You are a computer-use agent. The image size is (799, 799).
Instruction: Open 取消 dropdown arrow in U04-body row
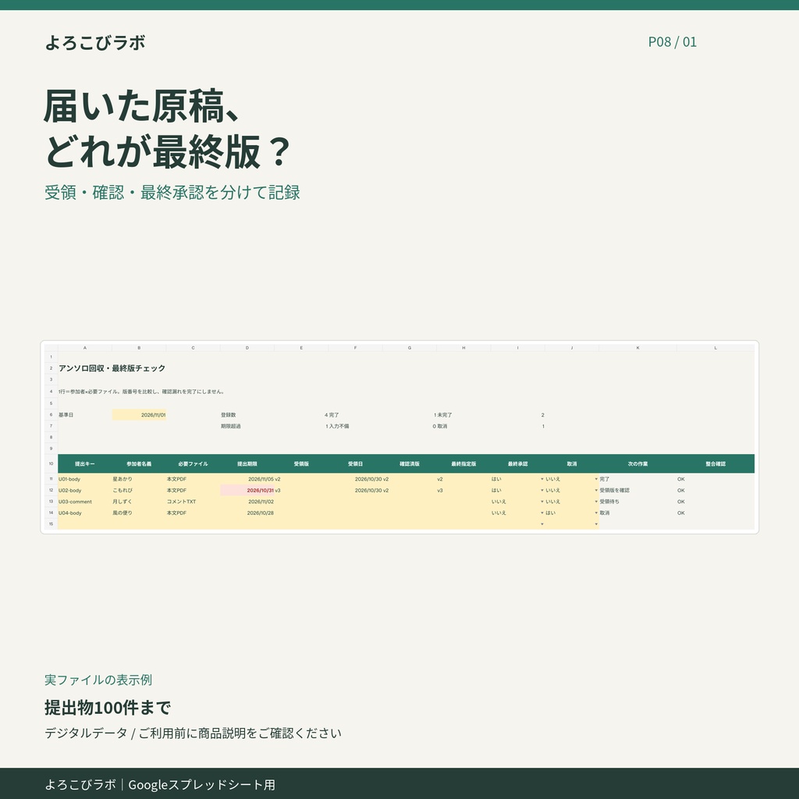pos(595,513)
